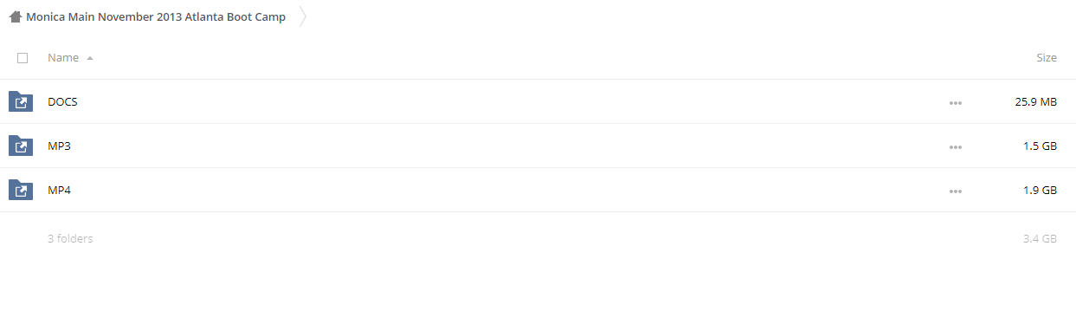Open the MP3 folder name
This screenshot has height=324, width=1076.
tap(59, 146)
